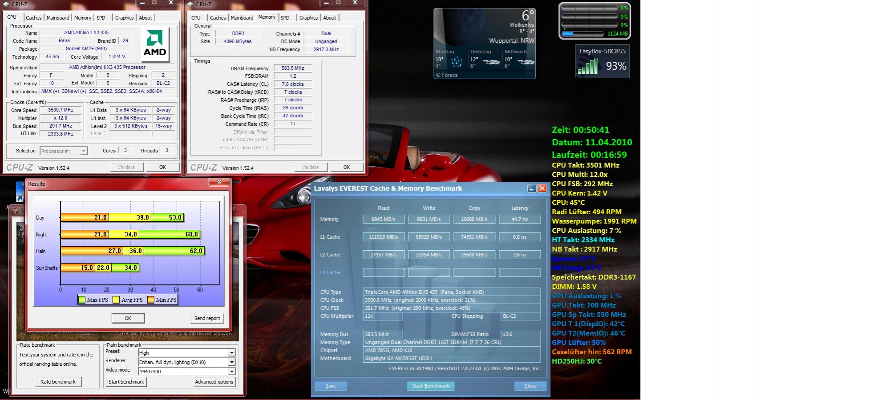This screenshot has height=400, width=893.
Task: Open Advanced options in the benchmark window
Action: pos(214,382)
